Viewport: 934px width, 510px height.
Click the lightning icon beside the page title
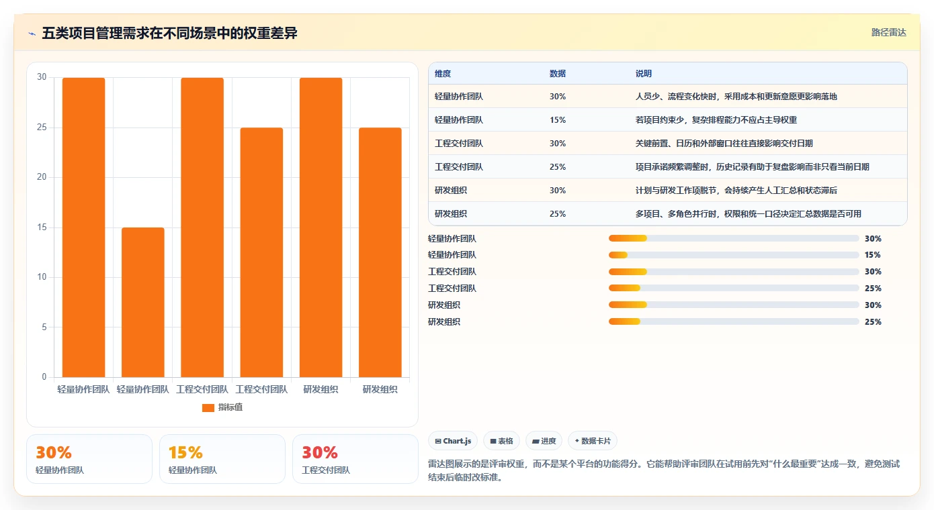click(32, 34)
